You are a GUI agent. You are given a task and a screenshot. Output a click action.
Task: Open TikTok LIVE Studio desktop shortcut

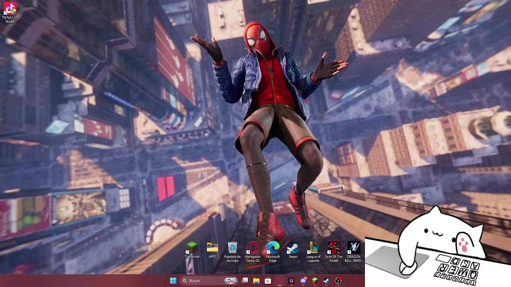click(x=10, y=12)
